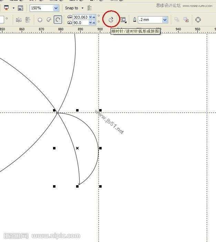Open the options icon beside Snap to
Viewport: 216px width, 242px height.
pyautogui.click(x=90, y=8)
